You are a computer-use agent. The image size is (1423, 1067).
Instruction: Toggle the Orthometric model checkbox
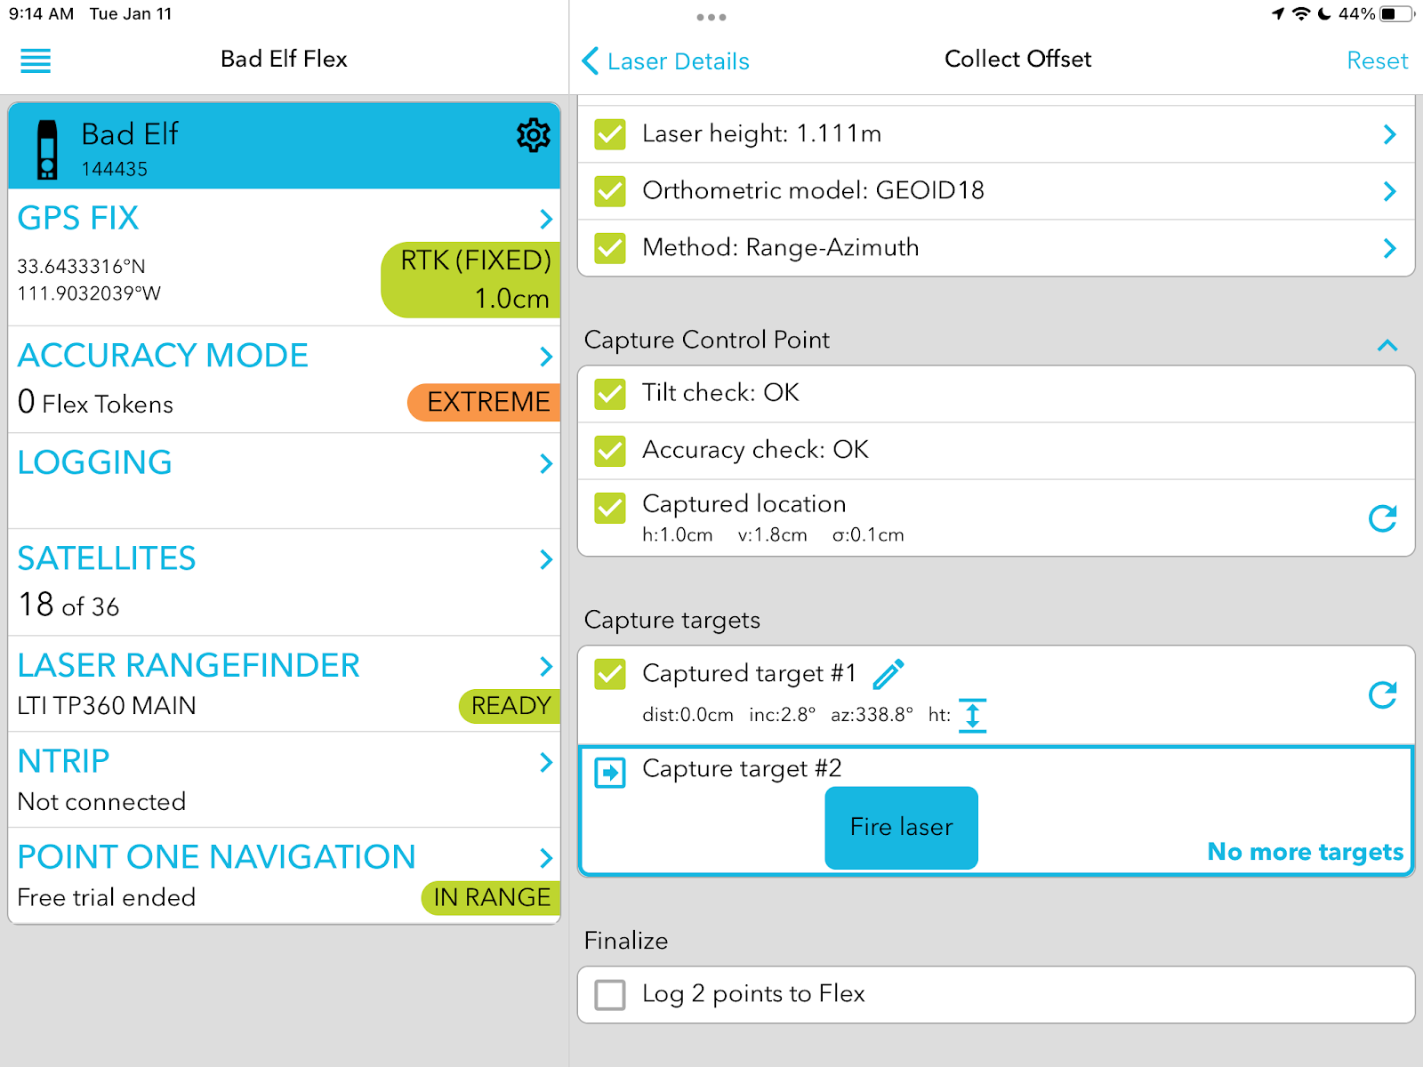610,191
